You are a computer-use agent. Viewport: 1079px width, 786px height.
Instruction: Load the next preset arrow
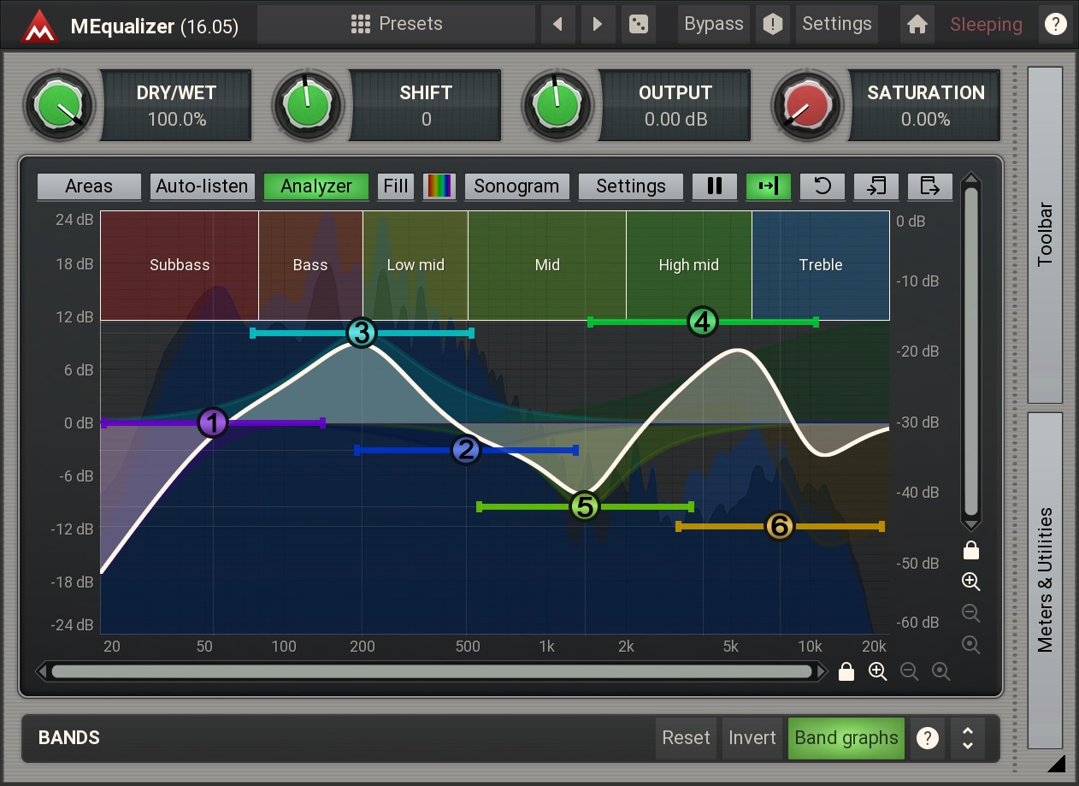(x=598, y=24)
